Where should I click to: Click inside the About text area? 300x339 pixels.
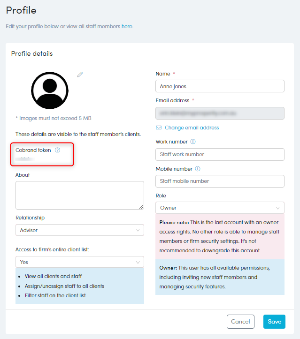pyautogui.click(x=80, y=195)
